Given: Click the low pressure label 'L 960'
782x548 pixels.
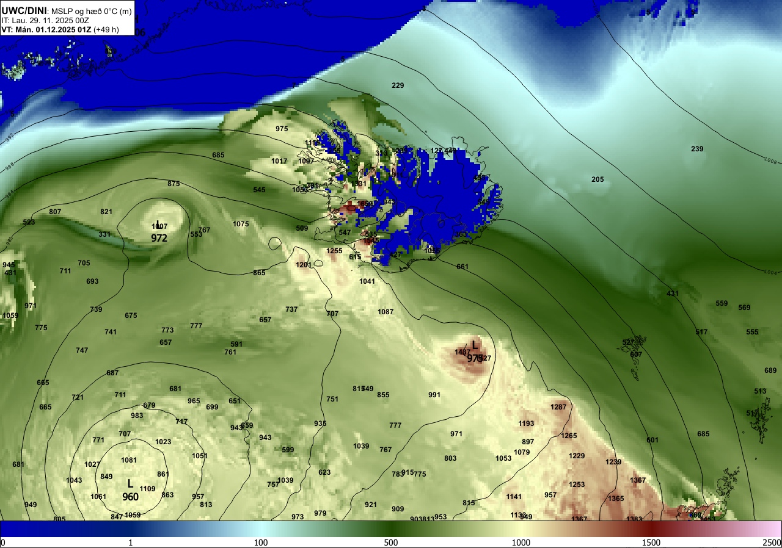Looking at the screenshot, I should coord(130,491).
